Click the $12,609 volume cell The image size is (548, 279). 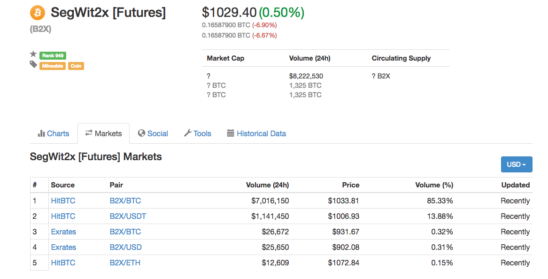coord(275,263)
